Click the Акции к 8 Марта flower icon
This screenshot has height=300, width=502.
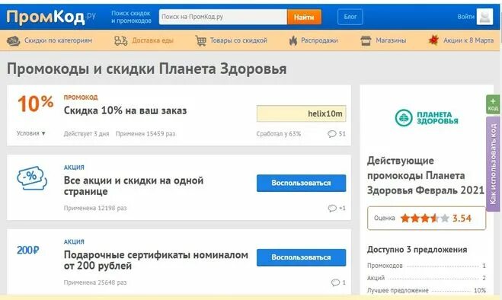click(x=433, y=40)
